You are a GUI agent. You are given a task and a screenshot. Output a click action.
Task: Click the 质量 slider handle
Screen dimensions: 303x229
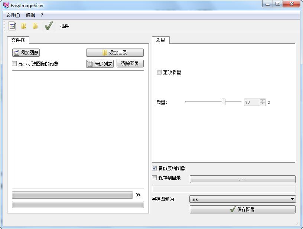(x=224, y=102)
